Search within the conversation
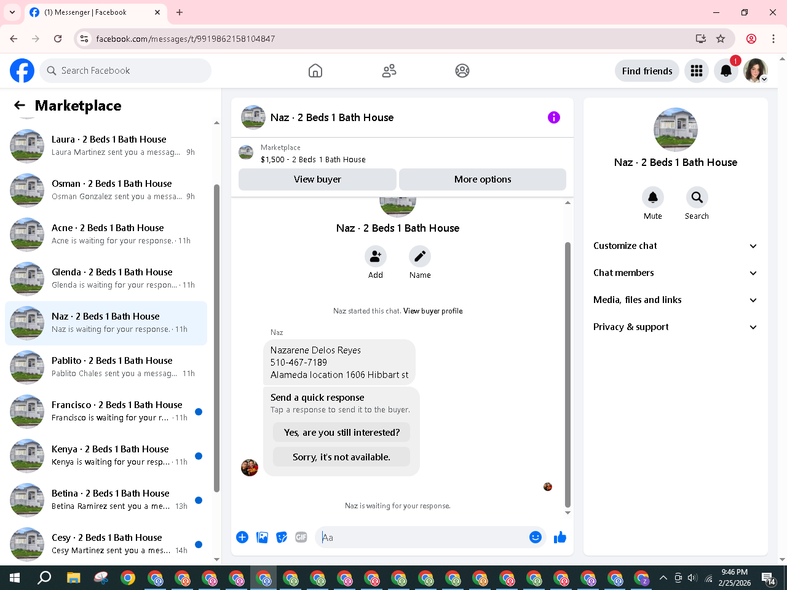787x590 pixels. (697, 197)
